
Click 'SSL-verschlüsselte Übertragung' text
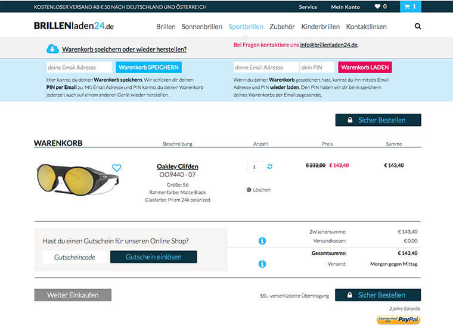pyautogui.click(x=294, y=296)
